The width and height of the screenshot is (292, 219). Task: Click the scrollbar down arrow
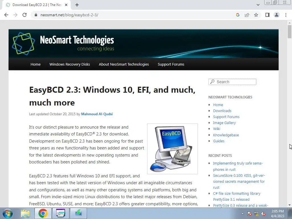point(289,205)
